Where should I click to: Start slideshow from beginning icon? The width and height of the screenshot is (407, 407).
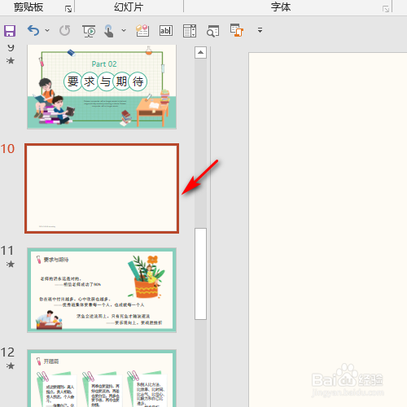(89, 31)
